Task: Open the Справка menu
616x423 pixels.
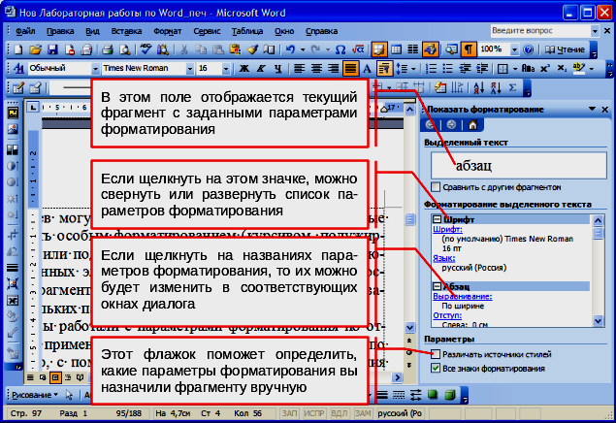Action: point(321,31)
